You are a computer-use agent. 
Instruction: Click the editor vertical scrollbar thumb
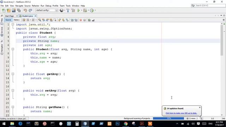pos(222,40)
